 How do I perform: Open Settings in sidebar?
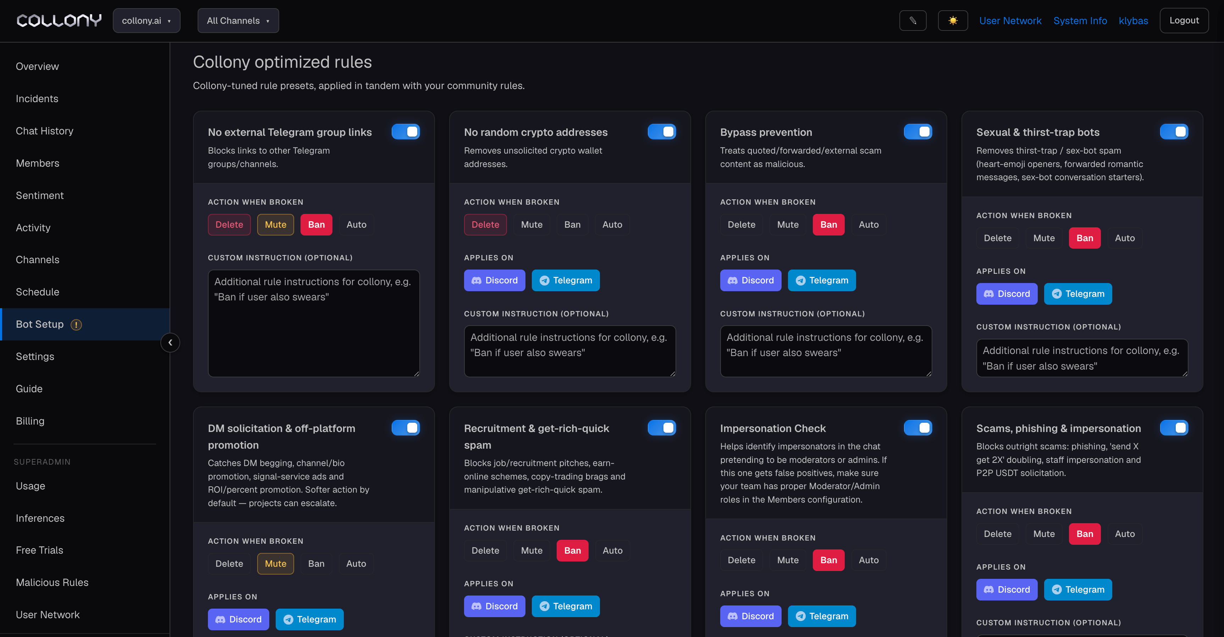pos(85,357)
